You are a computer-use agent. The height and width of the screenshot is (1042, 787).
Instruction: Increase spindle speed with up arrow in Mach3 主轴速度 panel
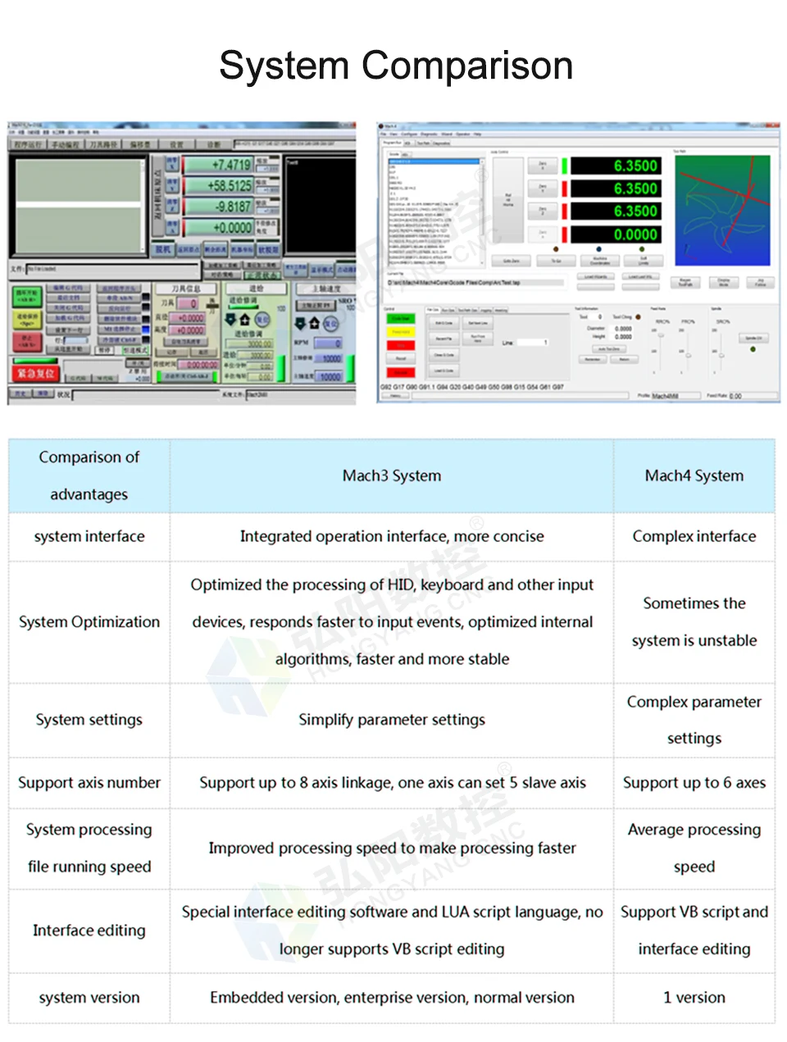tap(315, 323)
